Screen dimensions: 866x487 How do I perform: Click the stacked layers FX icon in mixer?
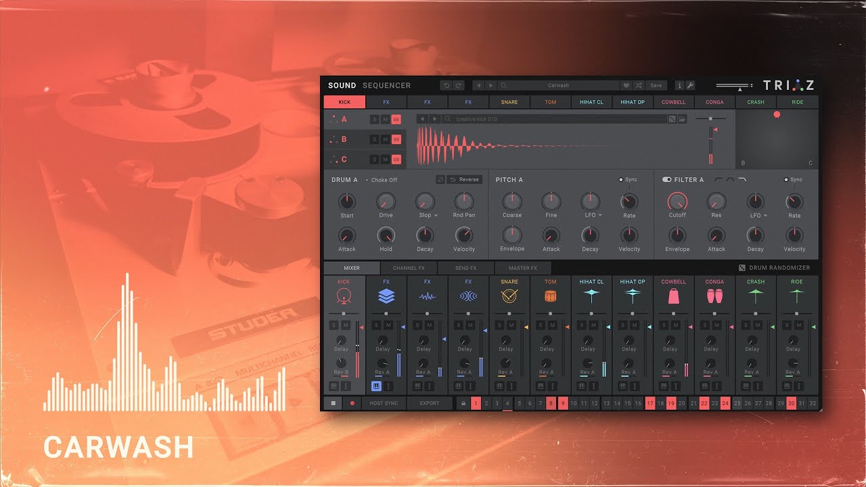pyautogui.click(x=386, y=296)
